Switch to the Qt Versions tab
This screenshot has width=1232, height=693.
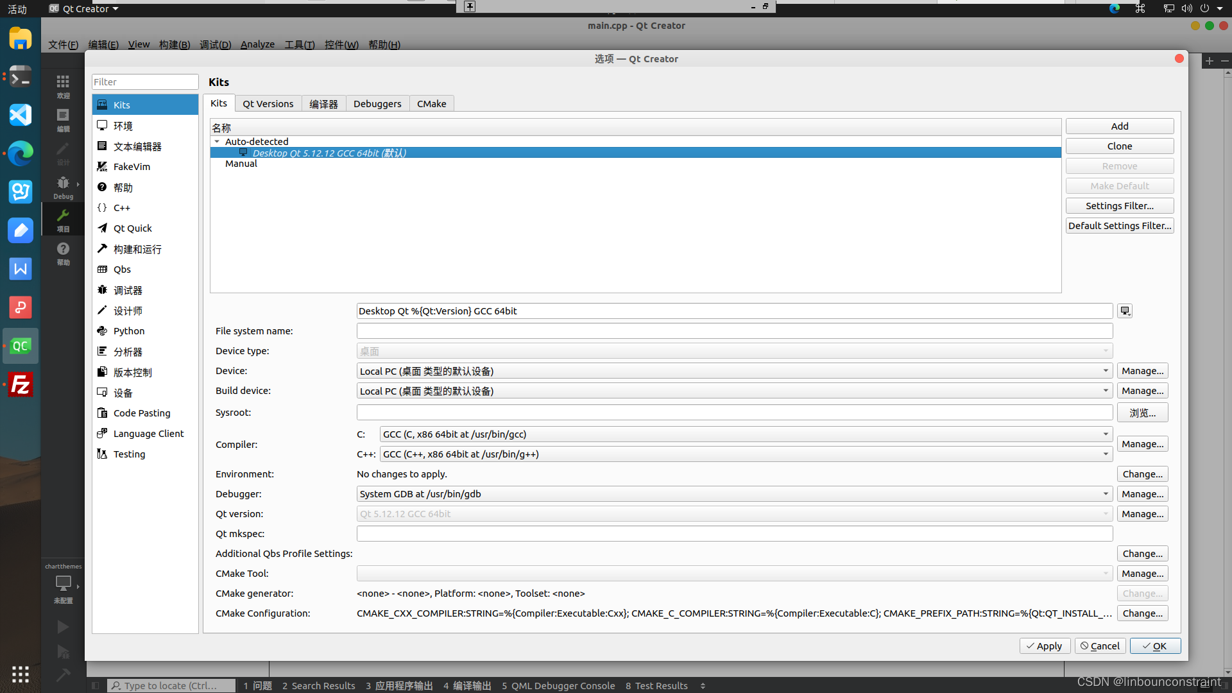click(268, 104)
